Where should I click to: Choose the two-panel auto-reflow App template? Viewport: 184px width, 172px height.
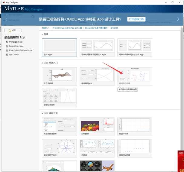point(97,47)
